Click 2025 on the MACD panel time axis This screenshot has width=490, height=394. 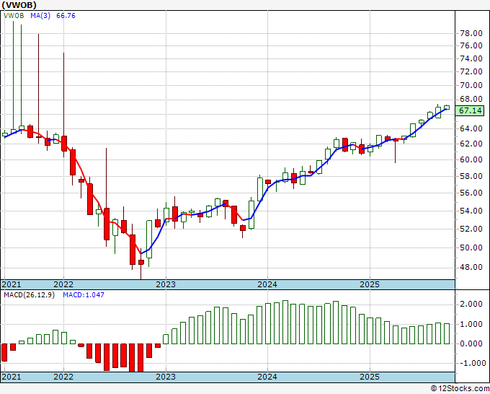pos(370,377)
